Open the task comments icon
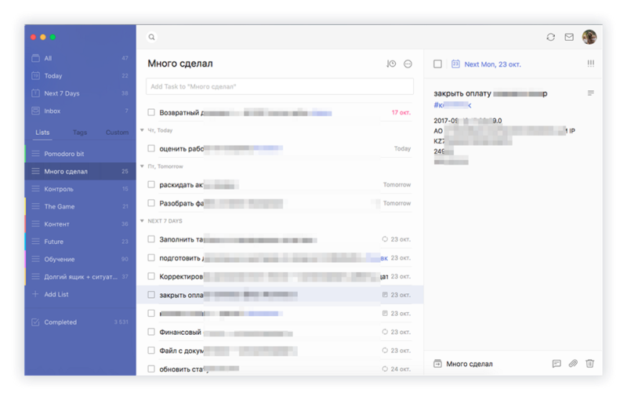Viewport: 627px width, 400px height. point(556,364)
